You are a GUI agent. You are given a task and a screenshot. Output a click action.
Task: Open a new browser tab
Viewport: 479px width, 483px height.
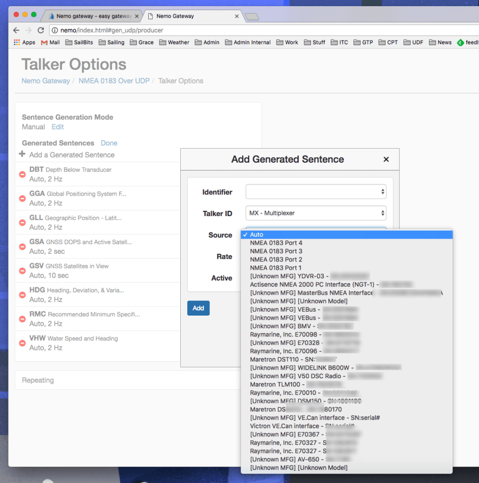tap(252, 17)
